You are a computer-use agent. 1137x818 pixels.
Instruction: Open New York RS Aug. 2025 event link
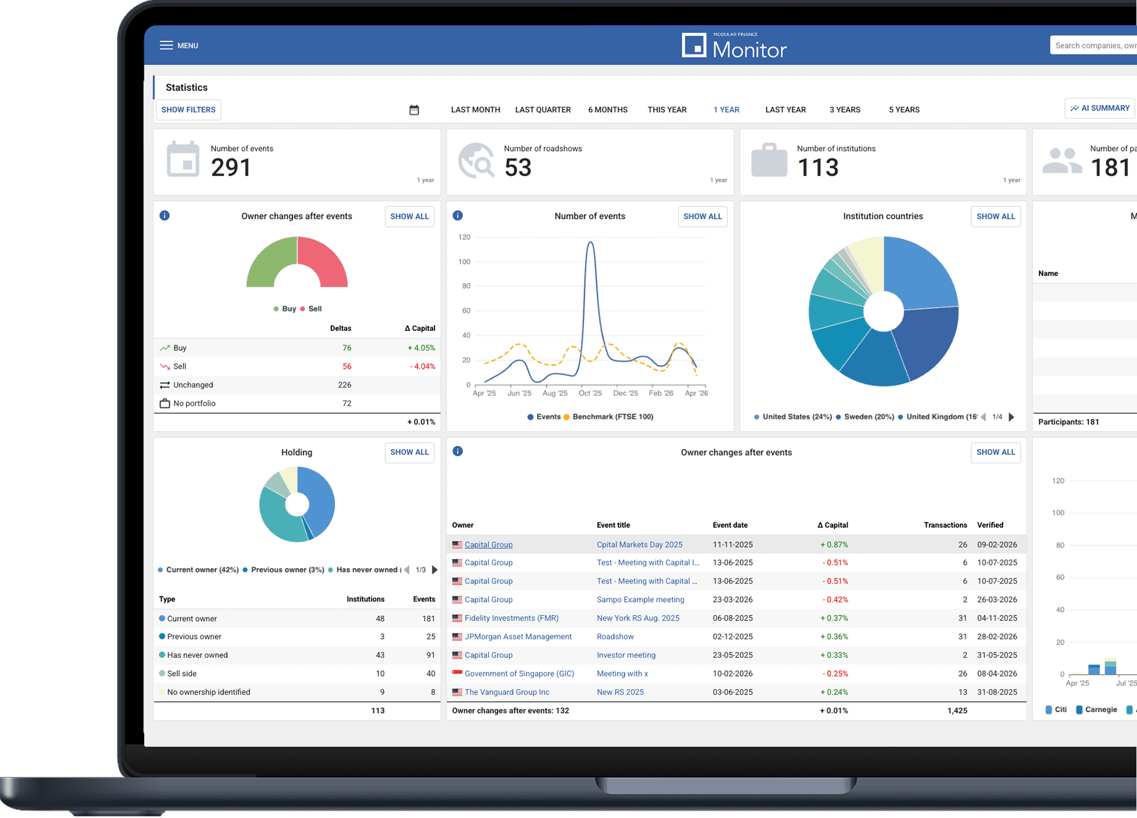(638, 618)
